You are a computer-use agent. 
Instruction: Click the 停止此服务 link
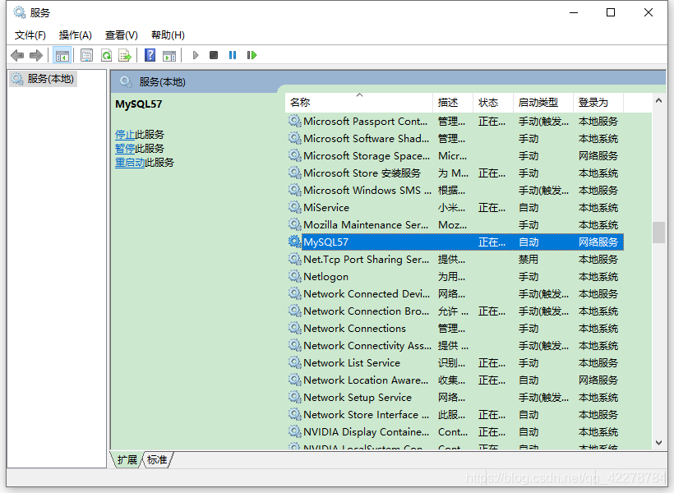click(x=126, y=134)
